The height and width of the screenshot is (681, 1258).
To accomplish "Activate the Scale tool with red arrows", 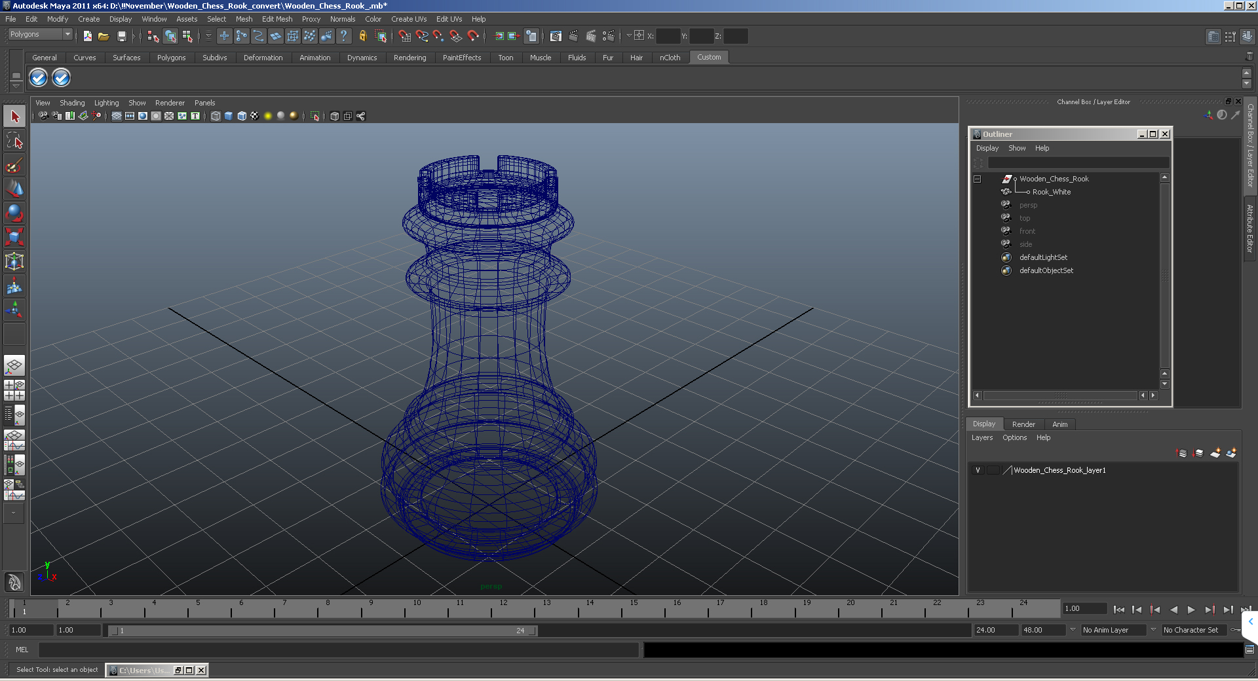I will coord(14,238).
